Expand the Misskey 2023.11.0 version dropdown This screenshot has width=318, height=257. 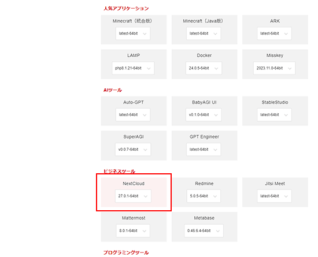pos(274,68)
